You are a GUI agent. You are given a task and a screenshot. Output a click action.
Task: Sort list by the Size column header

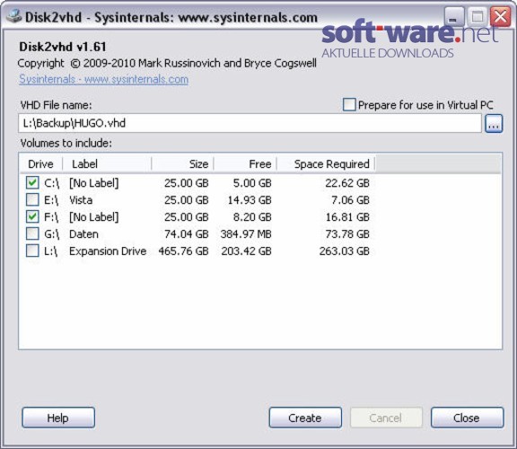[x=183, y=164]
